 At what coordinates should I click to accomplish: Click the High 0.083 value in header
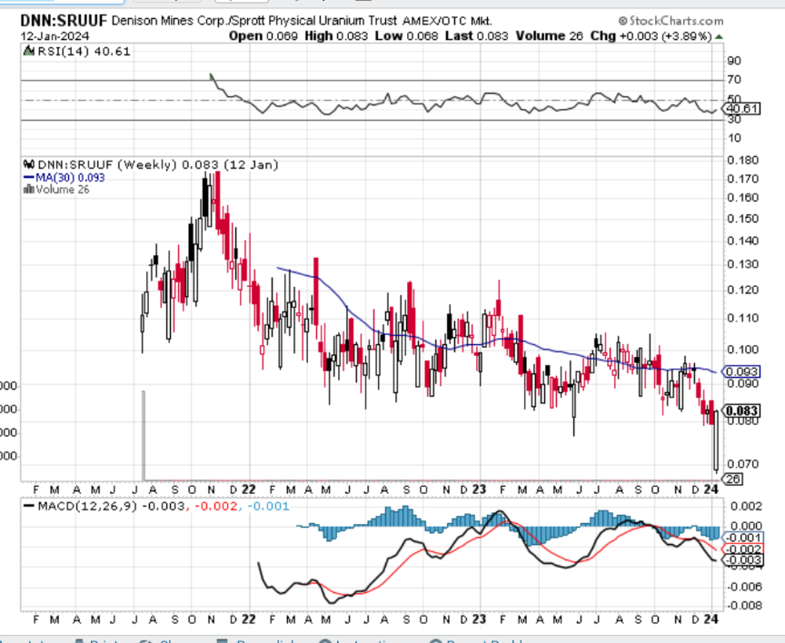(336, 36)
